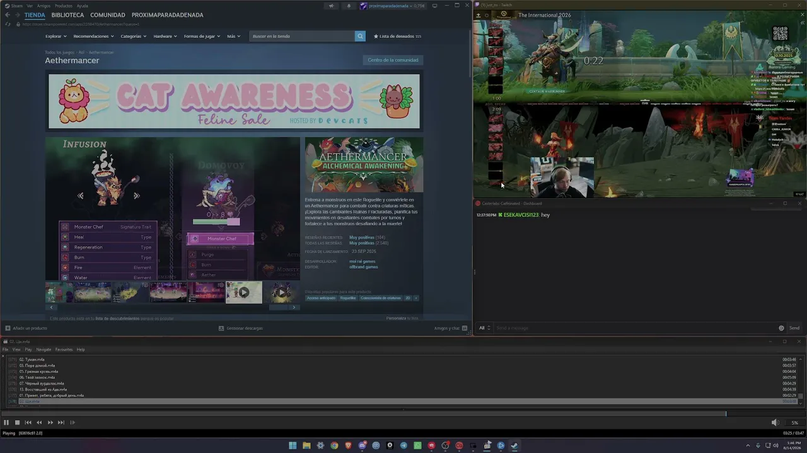Fast-forward the current track

[x=50, y=423]
